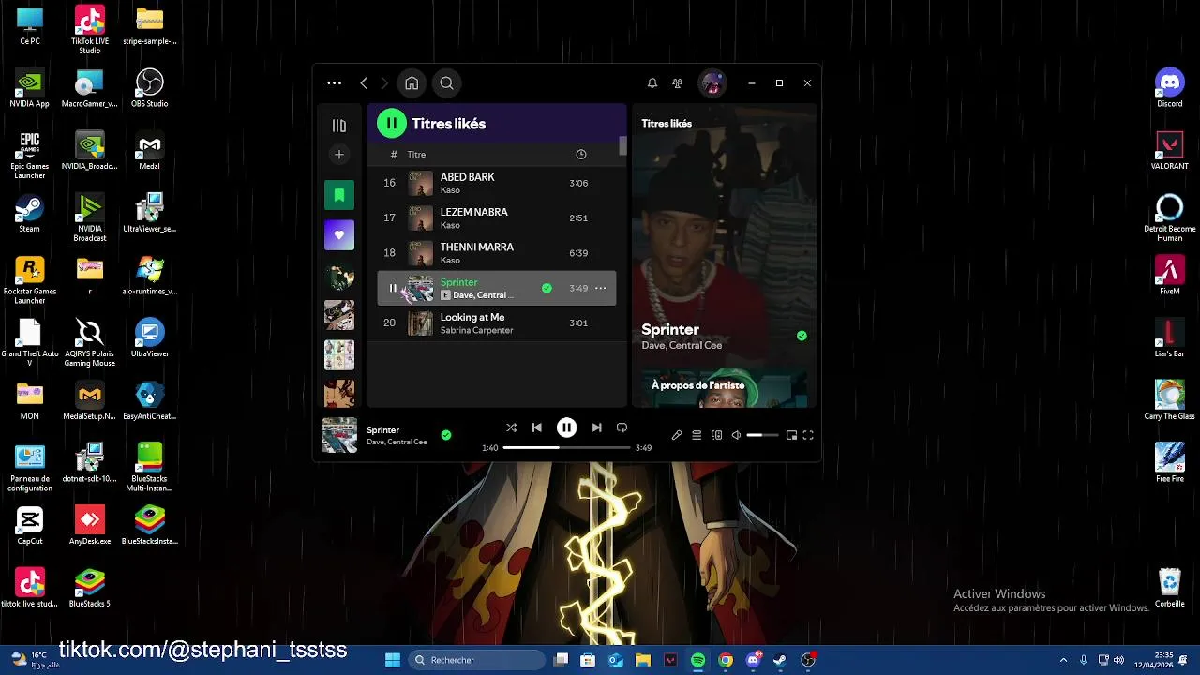Toggle liked checkmark in right Sprinter panel
This screenshot has width=1200, height=675.
[x=802, y=336]
